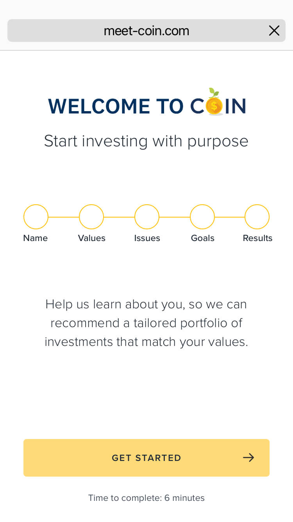
Task: Click the Name step label
Action: click(36, 238)
